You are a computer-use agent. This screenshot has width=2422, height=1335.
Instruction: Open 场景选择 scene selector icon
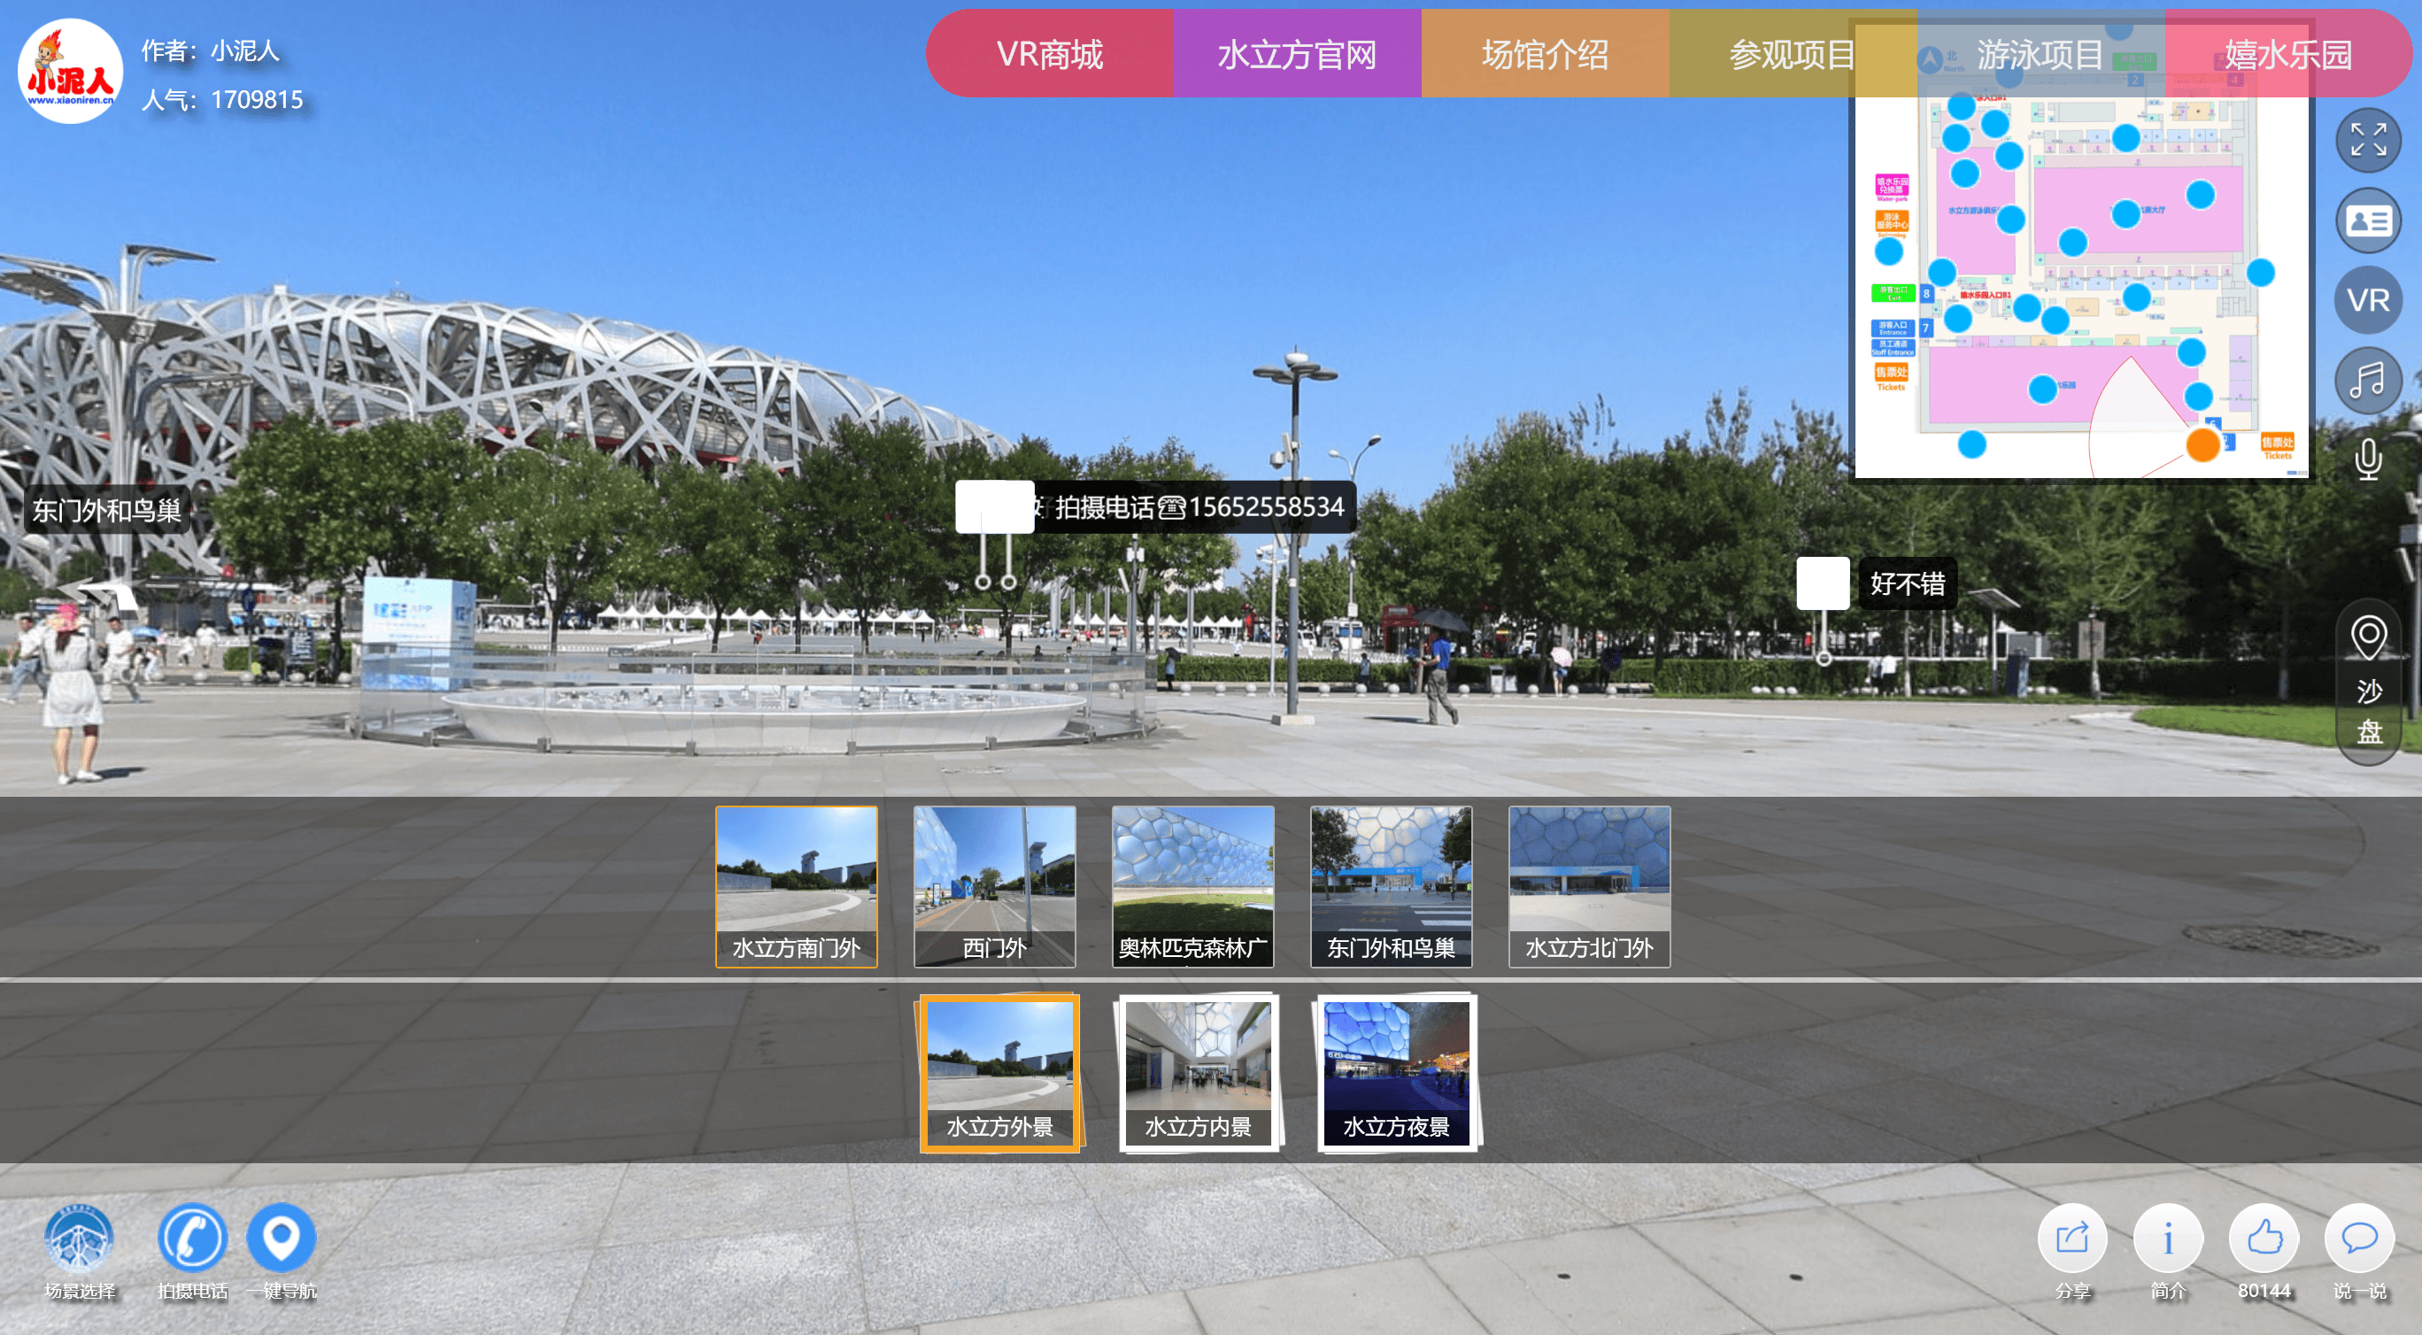pyautogui.click(x=79, y=1238)
